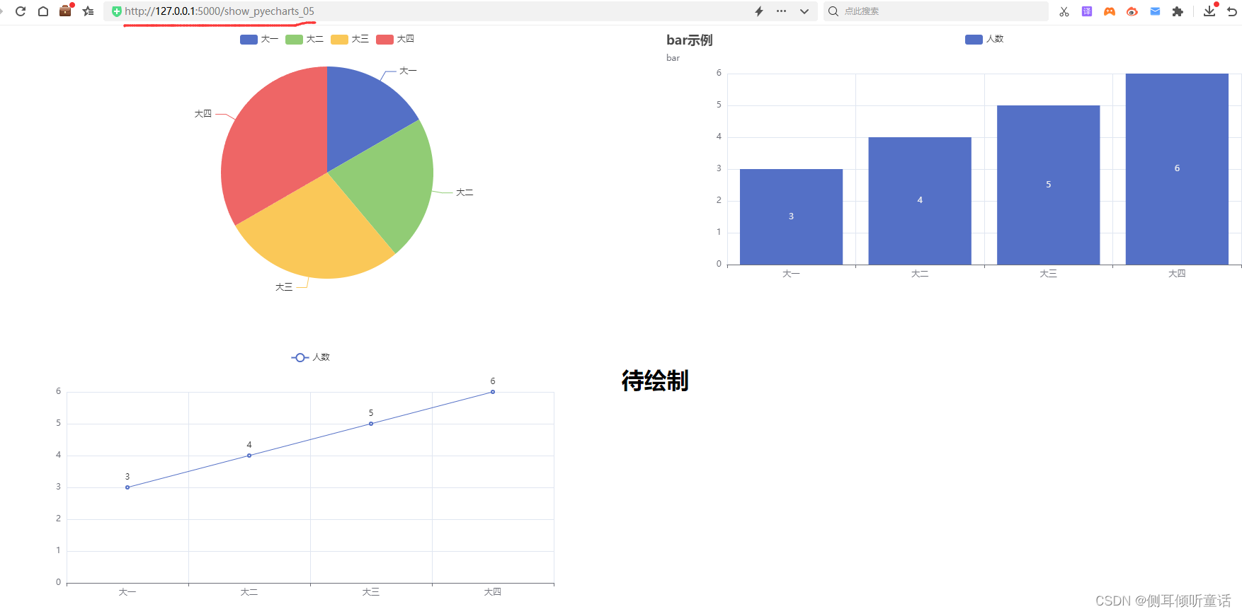The width and height of the screenshot is (1242, 614).
Task: Click the bar示例 chart title
Action: point(690,40)
